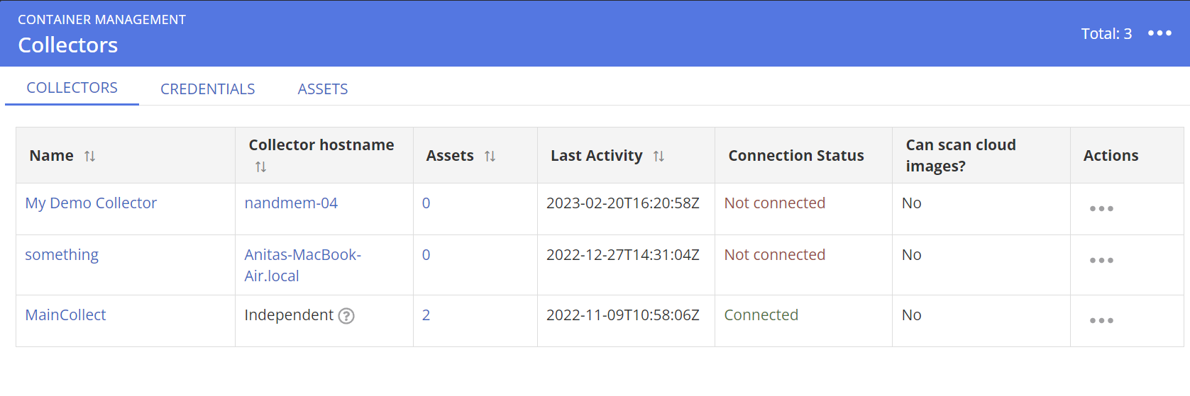Open the something collector link

pyautogui.click(x=62, y=255)
